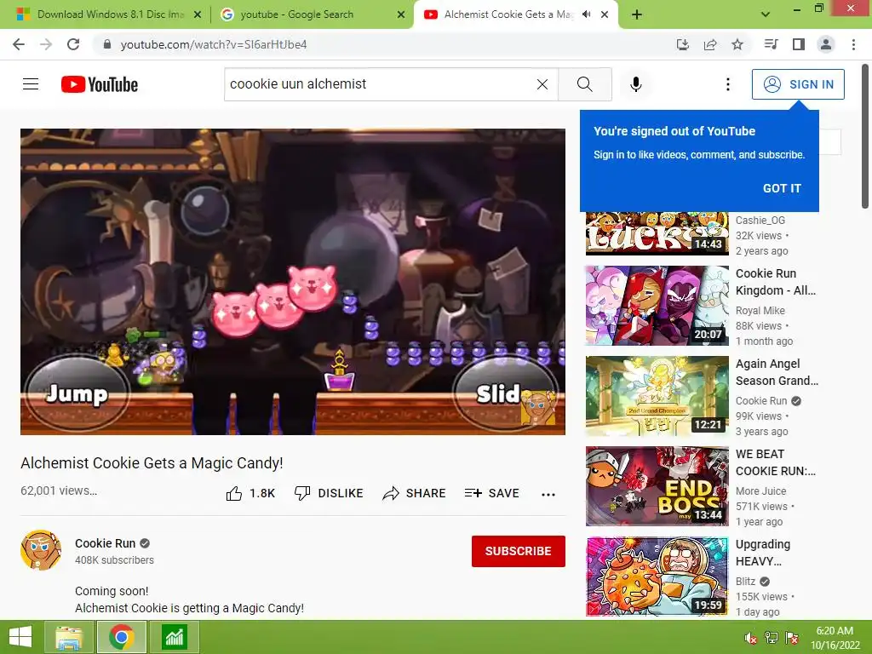
Task: Open File Explorer from taskbar
Action: pos(69,637)
